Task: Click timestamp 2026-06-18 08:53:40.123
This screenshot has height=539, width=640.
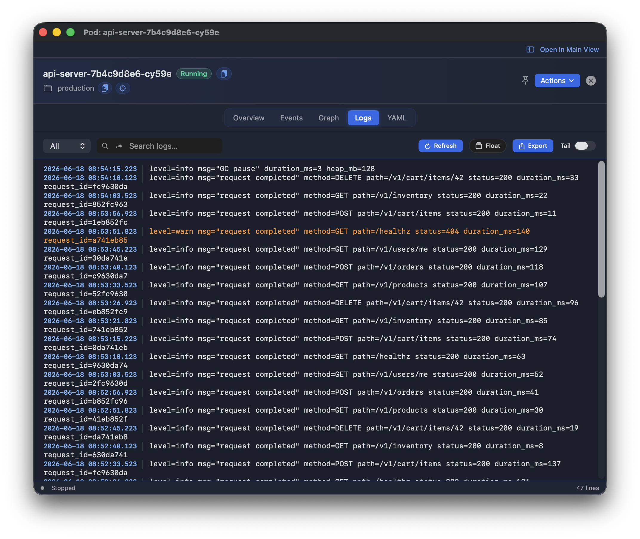Action: click(x=90, y=267)
